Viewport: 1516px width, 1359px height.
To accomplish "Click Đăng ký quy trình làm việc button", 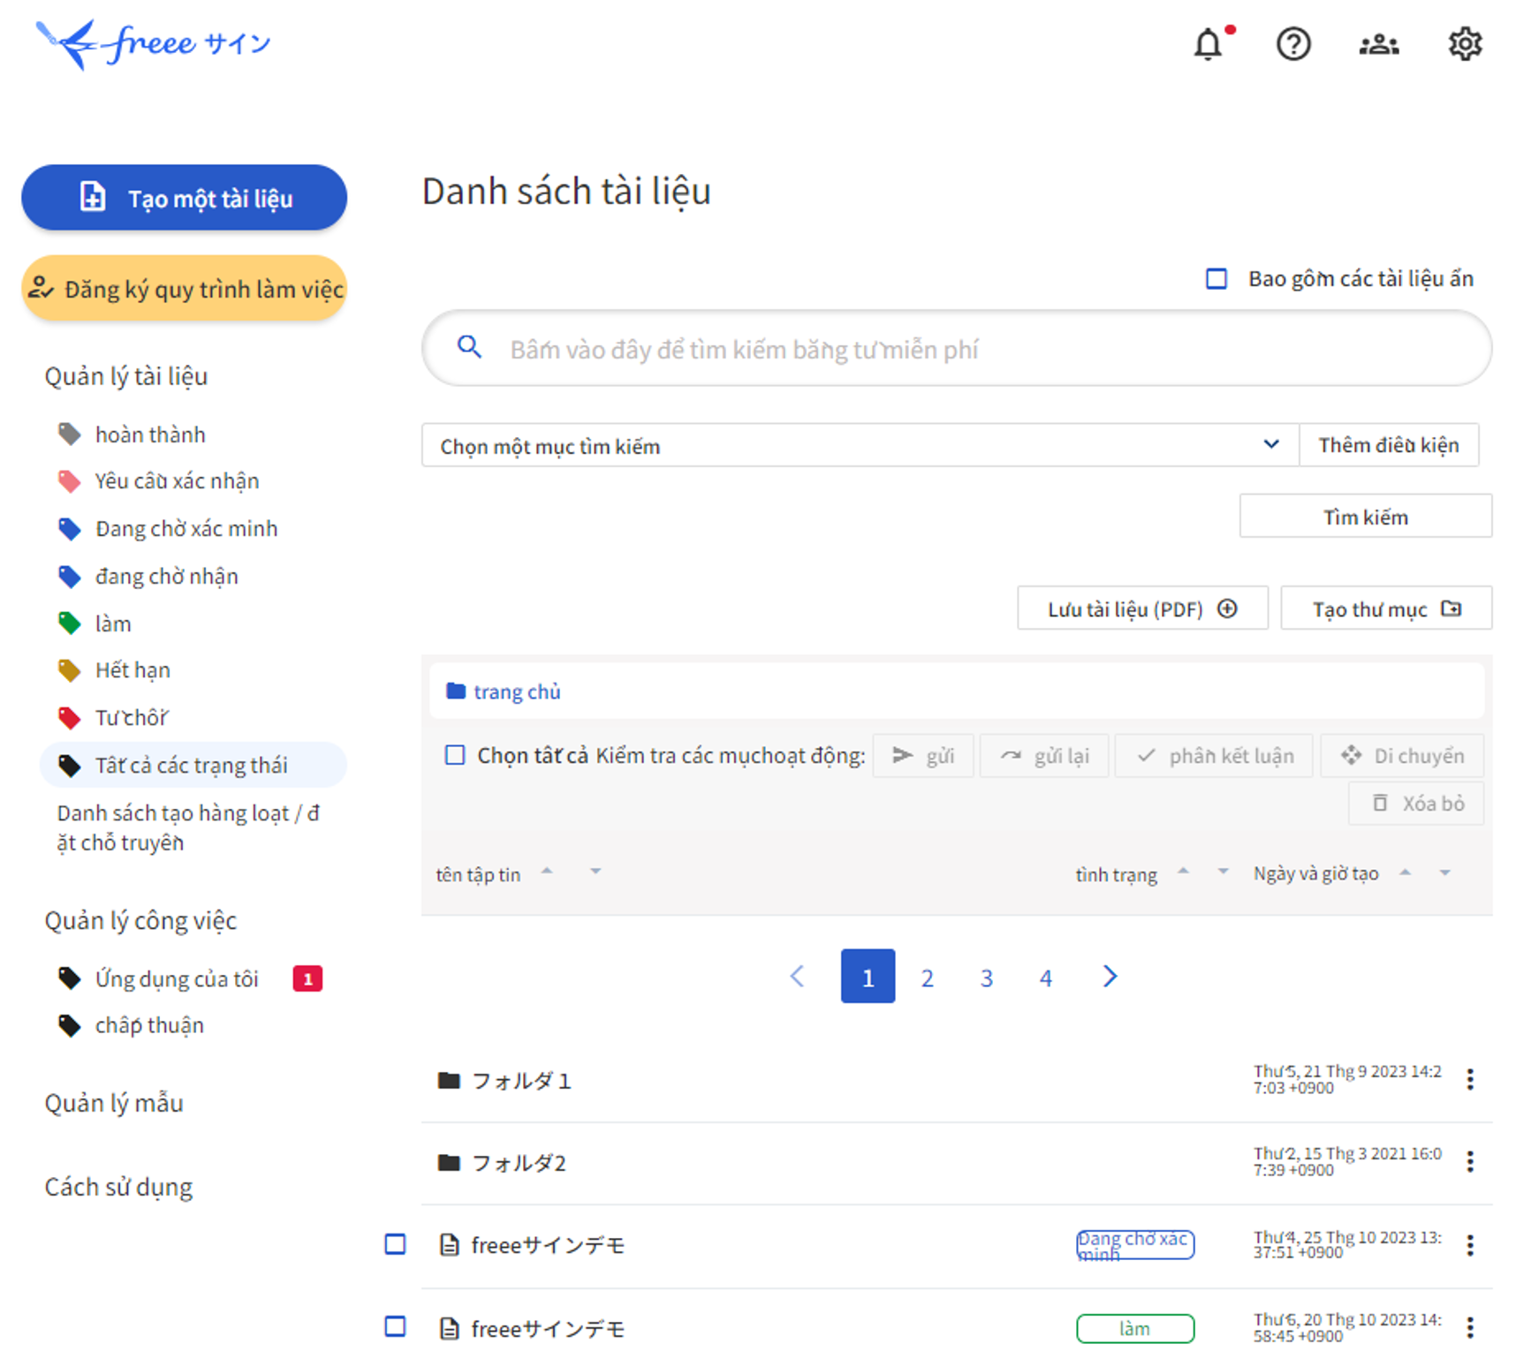I will click(x=184, y=288).
